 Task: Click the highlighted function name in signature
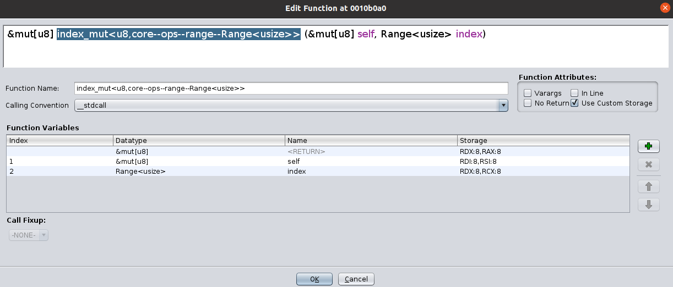coord(178,34)
